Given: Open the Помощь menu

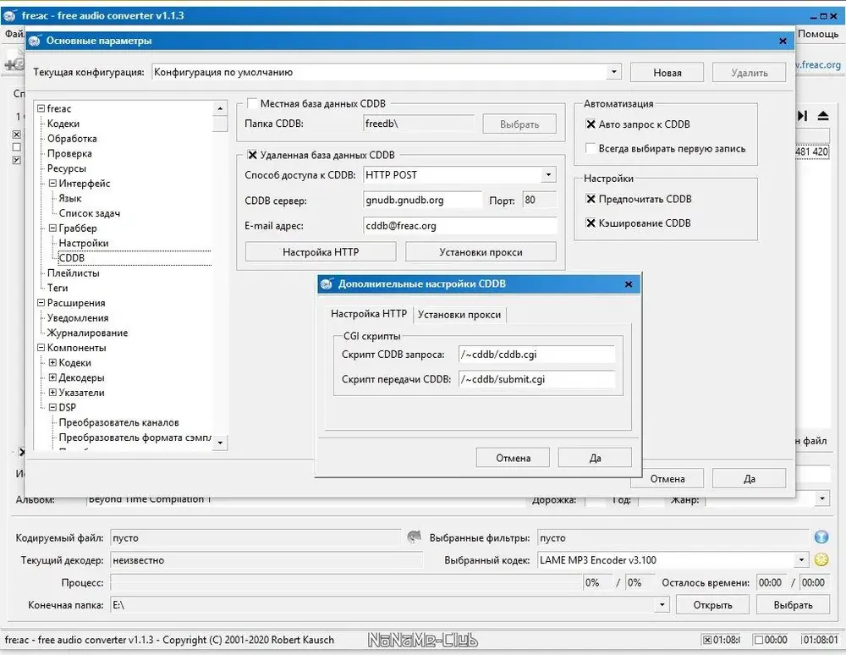Looking at the screenshot, I should pyautogui.click(x=817, y=34).
